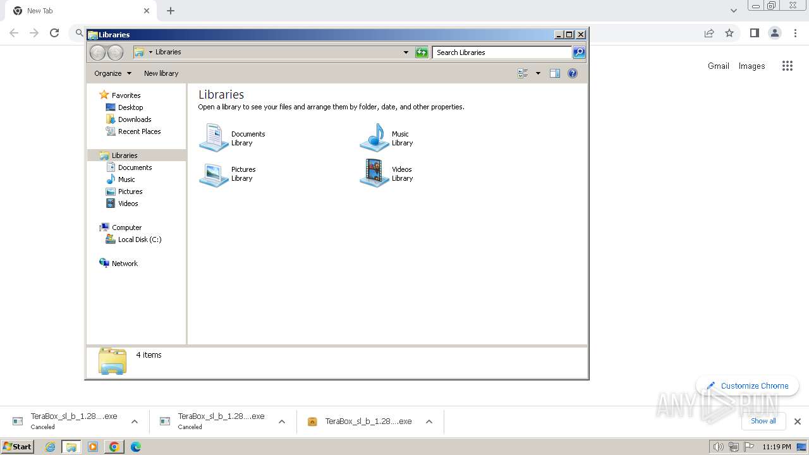Switch to Chrome on taskbar

point(114,447)
